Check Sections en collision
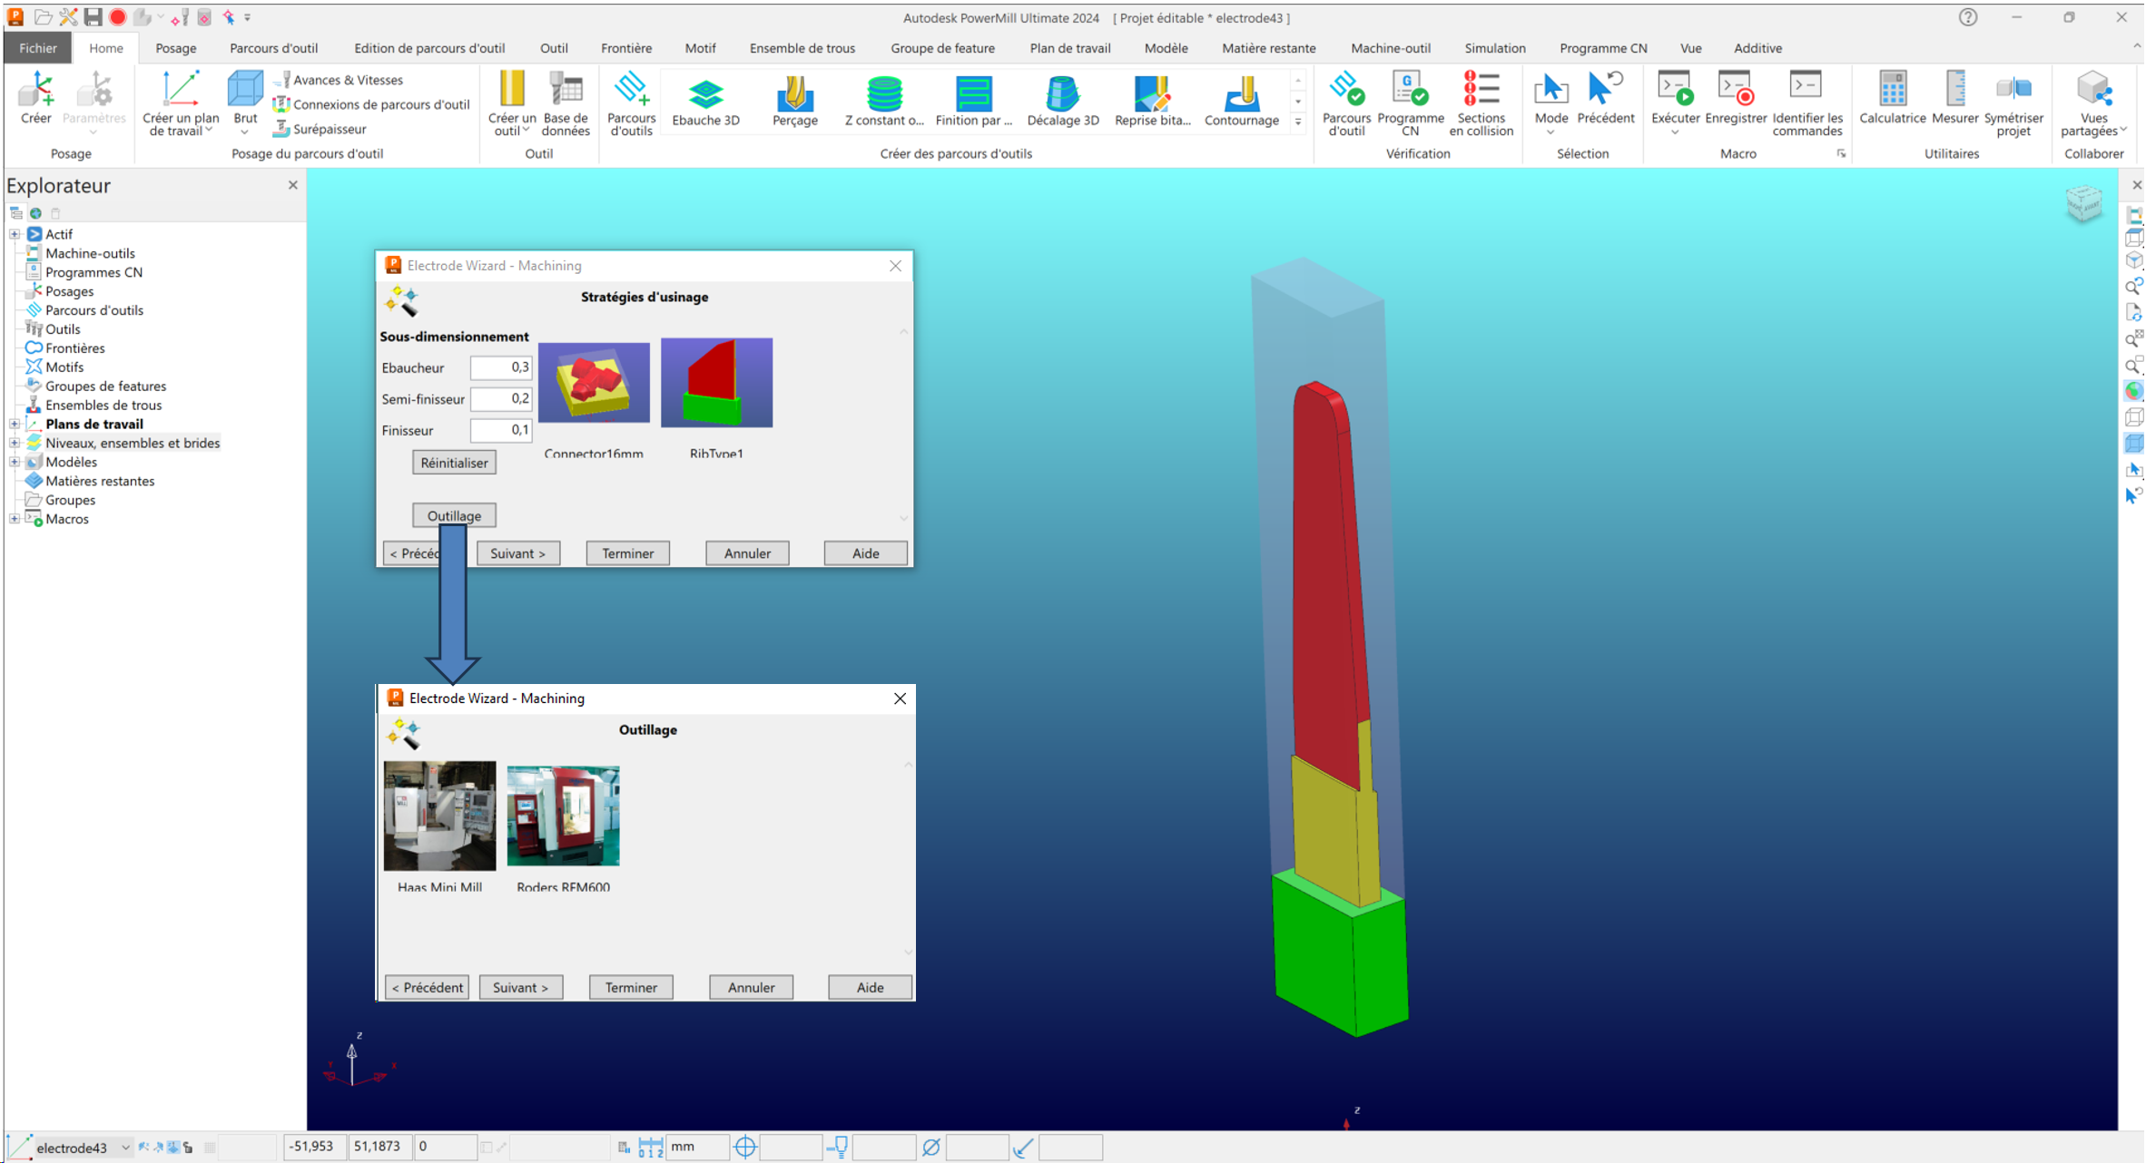This screenshot has width=2146, height=1163. coord(1481,103)
